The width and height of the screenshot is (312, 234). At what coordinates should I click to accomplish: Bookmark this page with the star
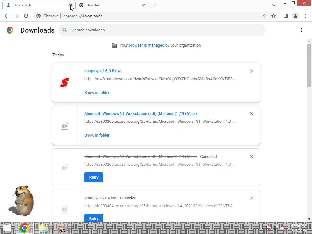pos(274,16)
